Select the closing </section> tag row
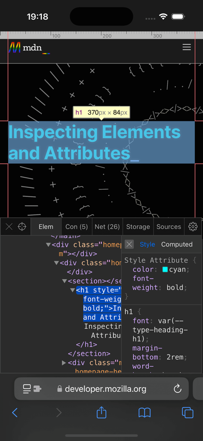 [89, 354]
